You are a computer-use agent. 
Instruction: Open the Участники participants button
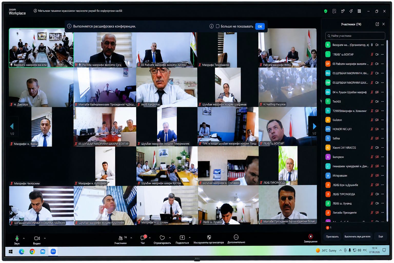[121, 240]
